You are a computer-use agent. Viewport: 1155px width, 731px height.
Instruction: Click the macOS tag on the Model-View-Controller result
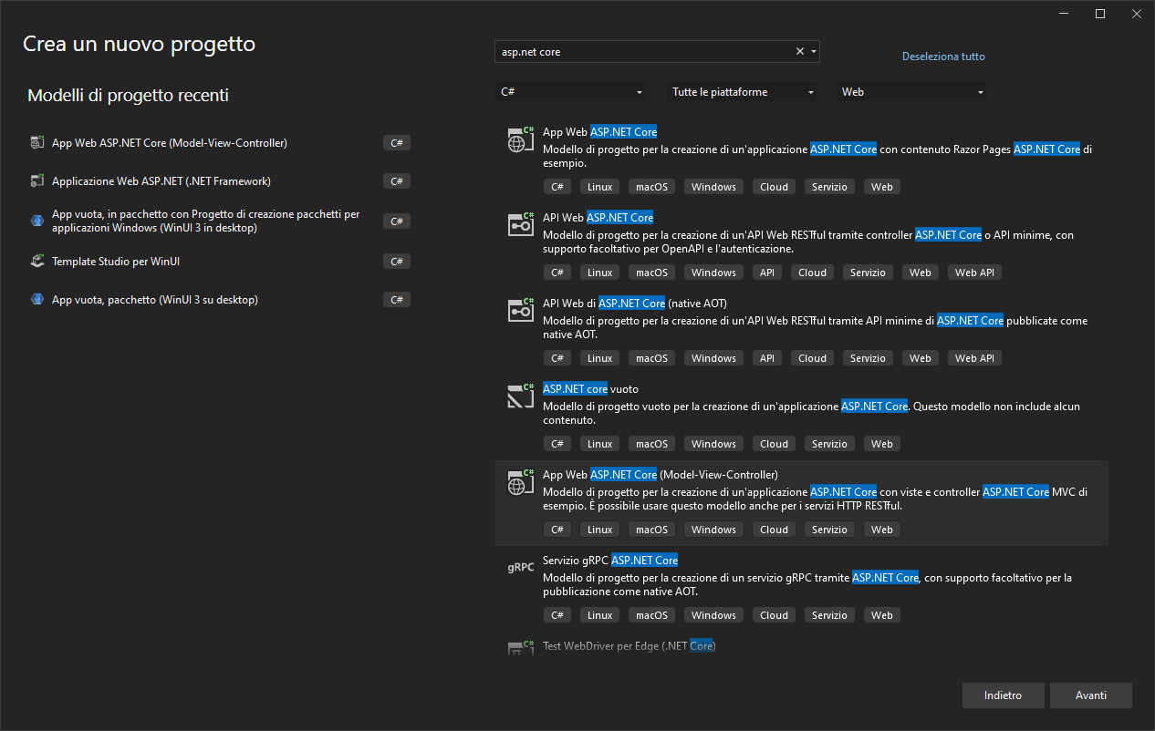point(652,530)
